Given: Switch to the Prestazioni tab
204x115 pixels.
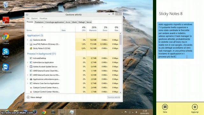Looking at the screenshot, I should (39, 22).
